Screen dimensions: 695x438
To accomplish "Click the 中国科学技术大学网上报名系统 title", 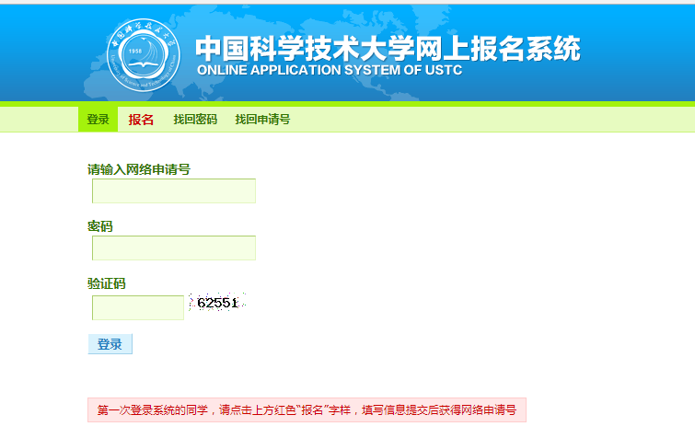I will 388,48.
